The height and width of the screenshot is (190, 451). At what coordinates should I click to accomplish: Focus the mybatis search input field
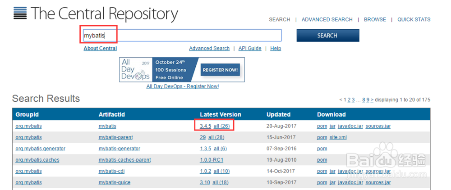click(x=182, y=35)
